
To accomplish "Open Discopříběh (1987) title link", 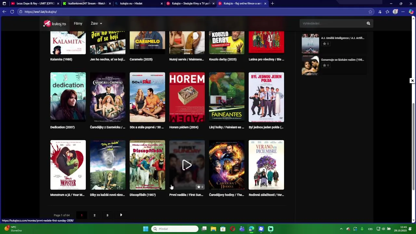I will tap(143, 195).
